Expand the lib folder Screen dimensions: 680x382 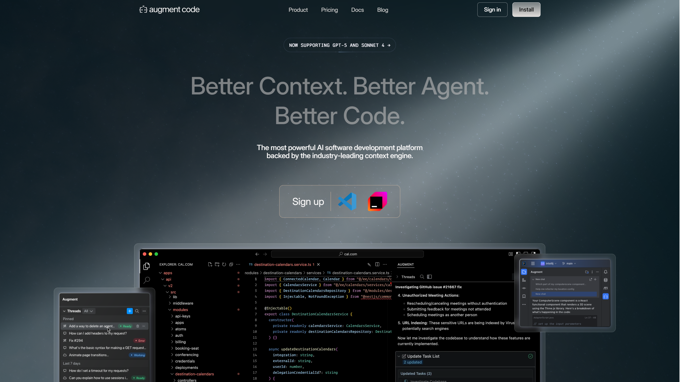point(170,297)
